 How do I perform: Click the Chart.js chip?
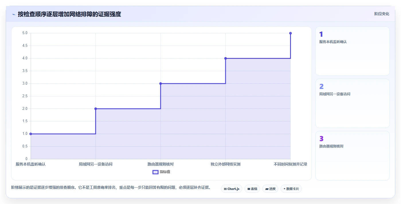tap(232, 189)
